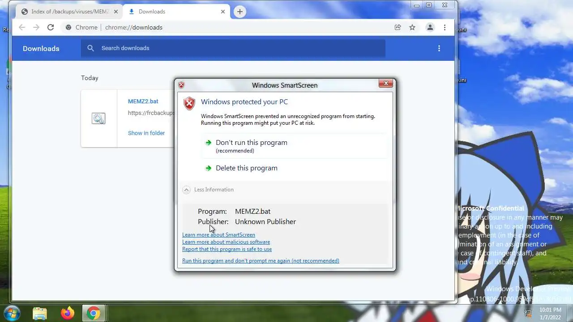Image resolution: width=573 pixels, height=322 pixels.
Task: Switch to Index of /backups/viruses tab
Action: (x=69, y=12)
